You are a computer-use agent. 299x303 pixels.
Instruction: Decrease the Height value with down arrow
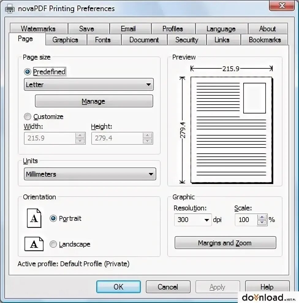(x=147, y=141)
